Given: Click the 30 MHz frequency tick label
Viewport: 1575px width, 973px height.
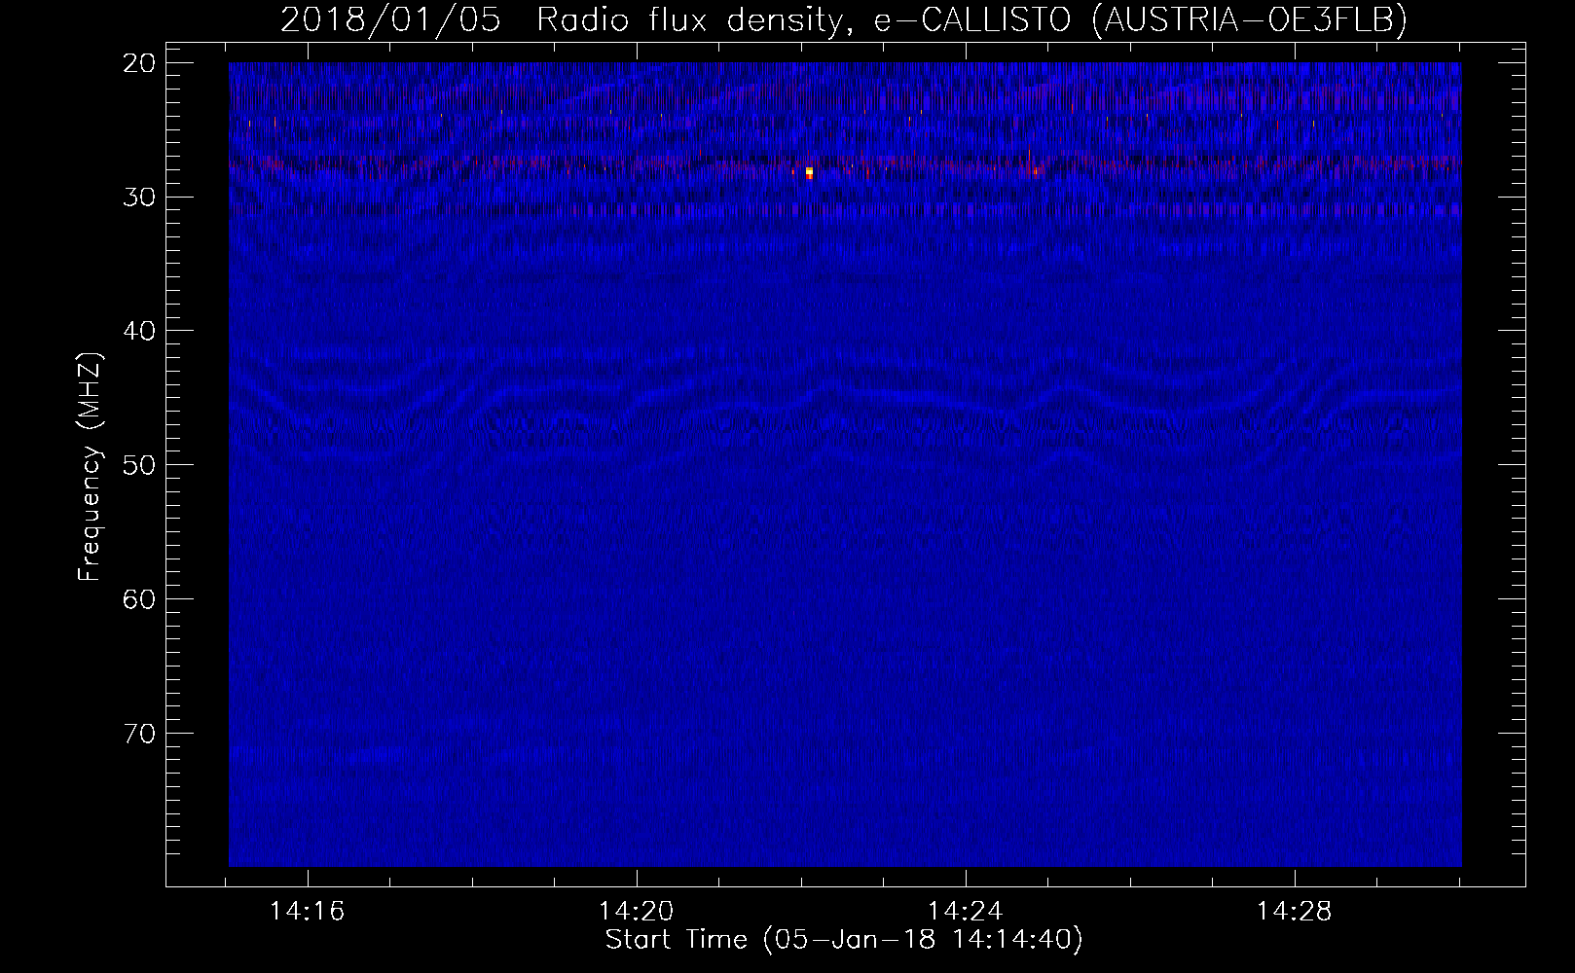Looking at the screenshot, I should (x=141, y=197).
